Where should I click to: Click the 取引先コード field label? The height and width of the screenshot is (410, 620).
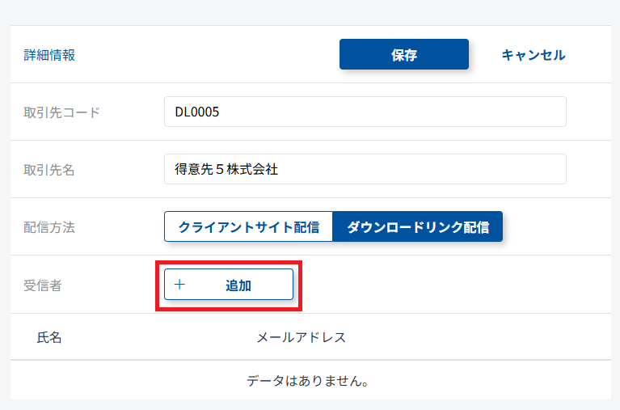click(62, 112)
